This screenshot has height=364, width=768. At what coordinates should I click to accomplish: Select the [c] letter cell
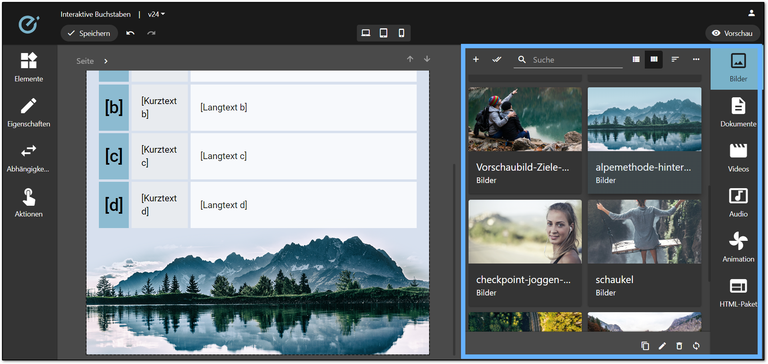pos(114,156)
